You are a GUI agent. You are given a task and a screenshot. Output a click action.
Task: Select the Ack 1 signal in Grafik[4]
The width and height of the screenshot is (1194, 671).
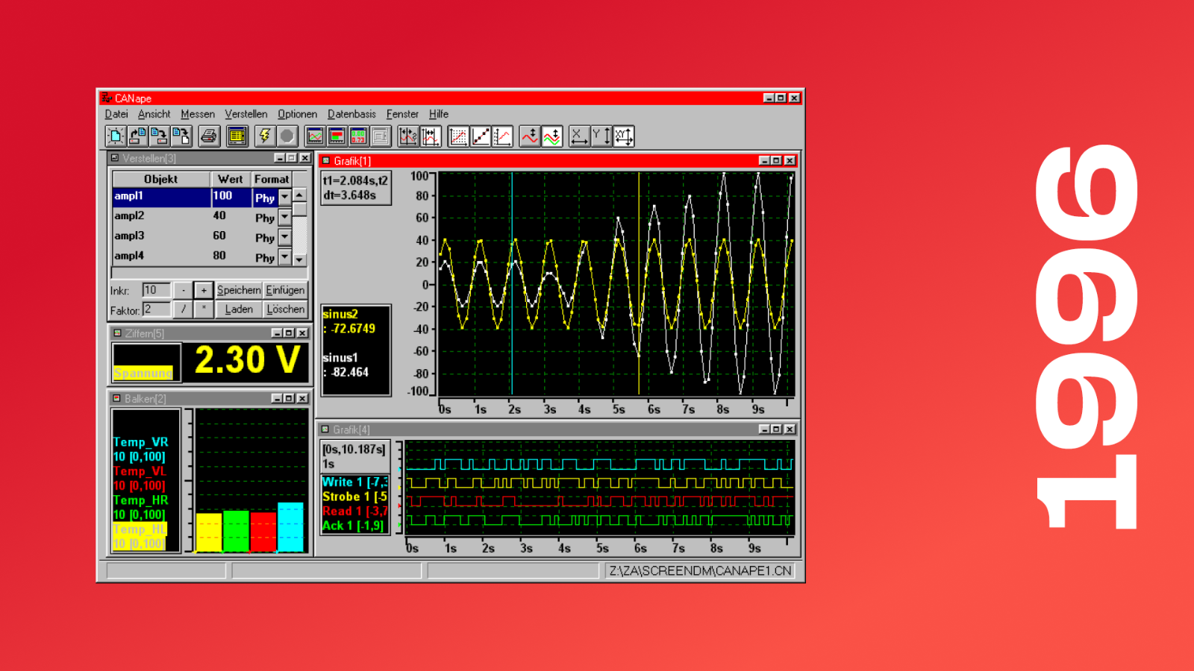pos(354,526)
